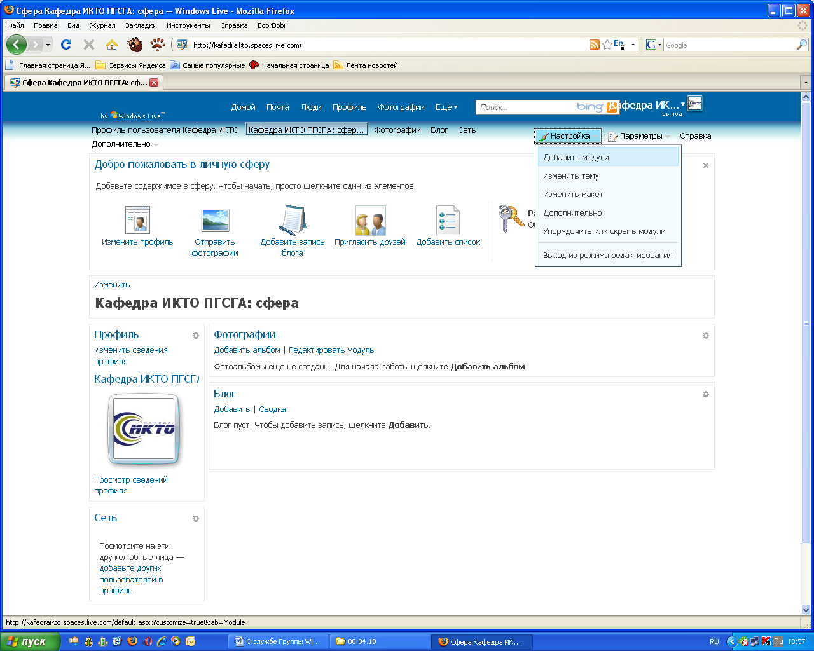Open the Журнал menu
814x651 pixels.
click(102, 25)
